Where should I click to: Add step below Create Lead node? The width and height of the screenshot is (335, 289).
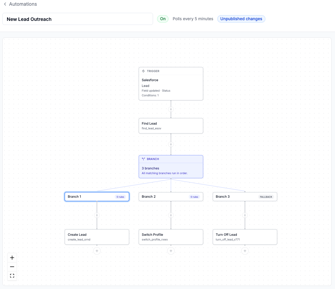97,251
